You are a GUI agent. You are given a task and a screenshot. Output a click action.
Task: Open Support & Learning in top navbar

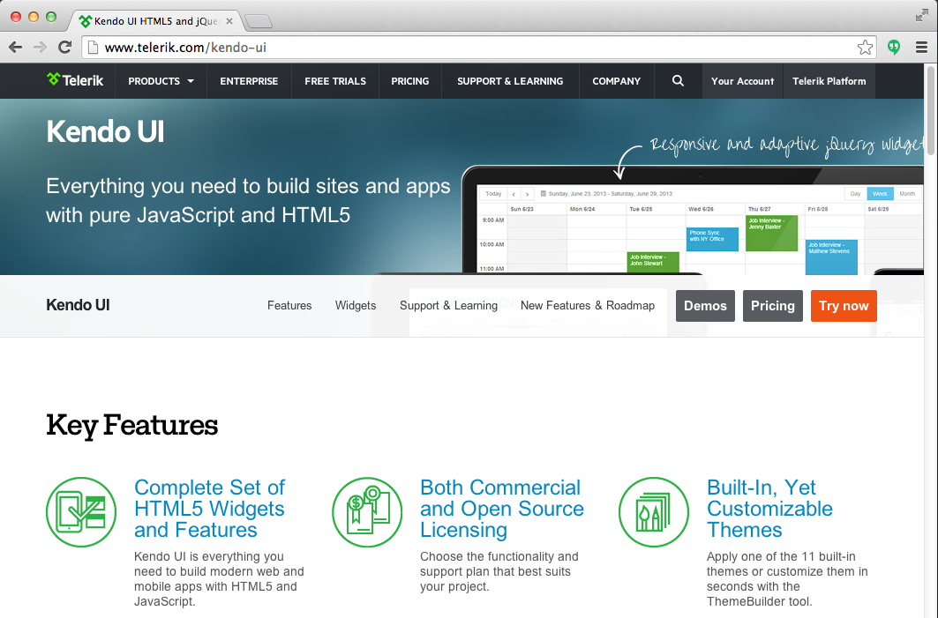pos(510,81)
